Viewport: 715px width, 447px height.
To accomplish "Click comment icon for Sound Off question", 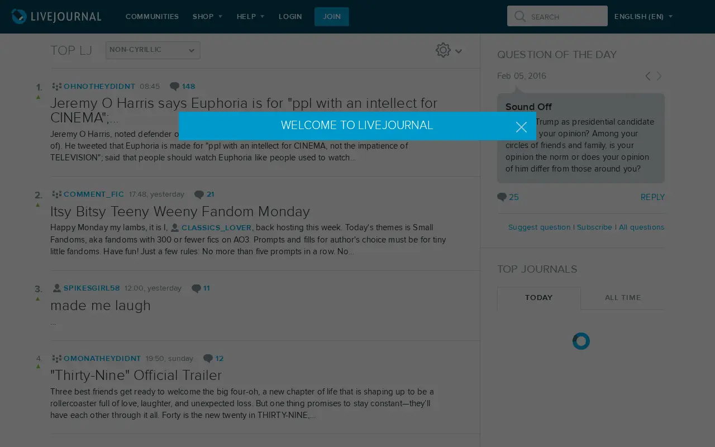I will pos(502,197).
